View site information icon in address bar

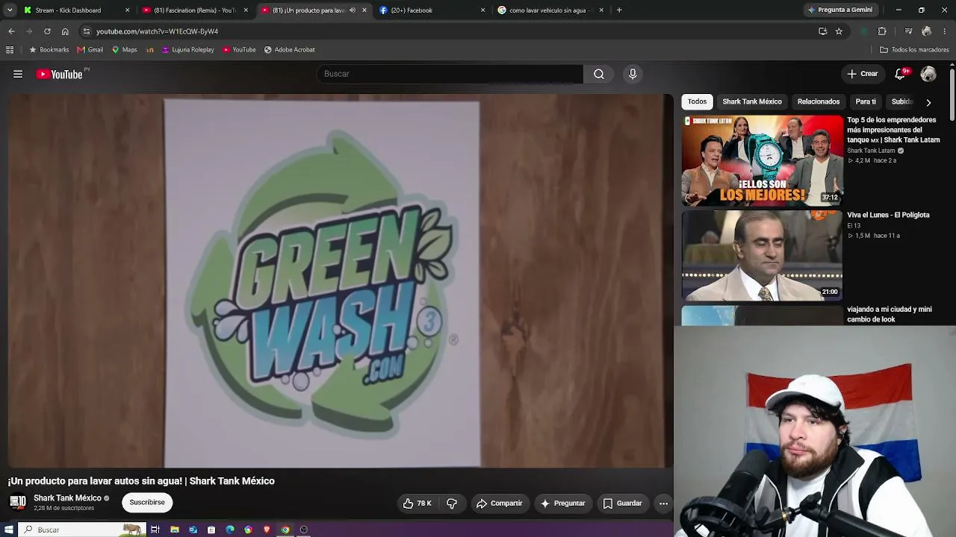[86, 31]
